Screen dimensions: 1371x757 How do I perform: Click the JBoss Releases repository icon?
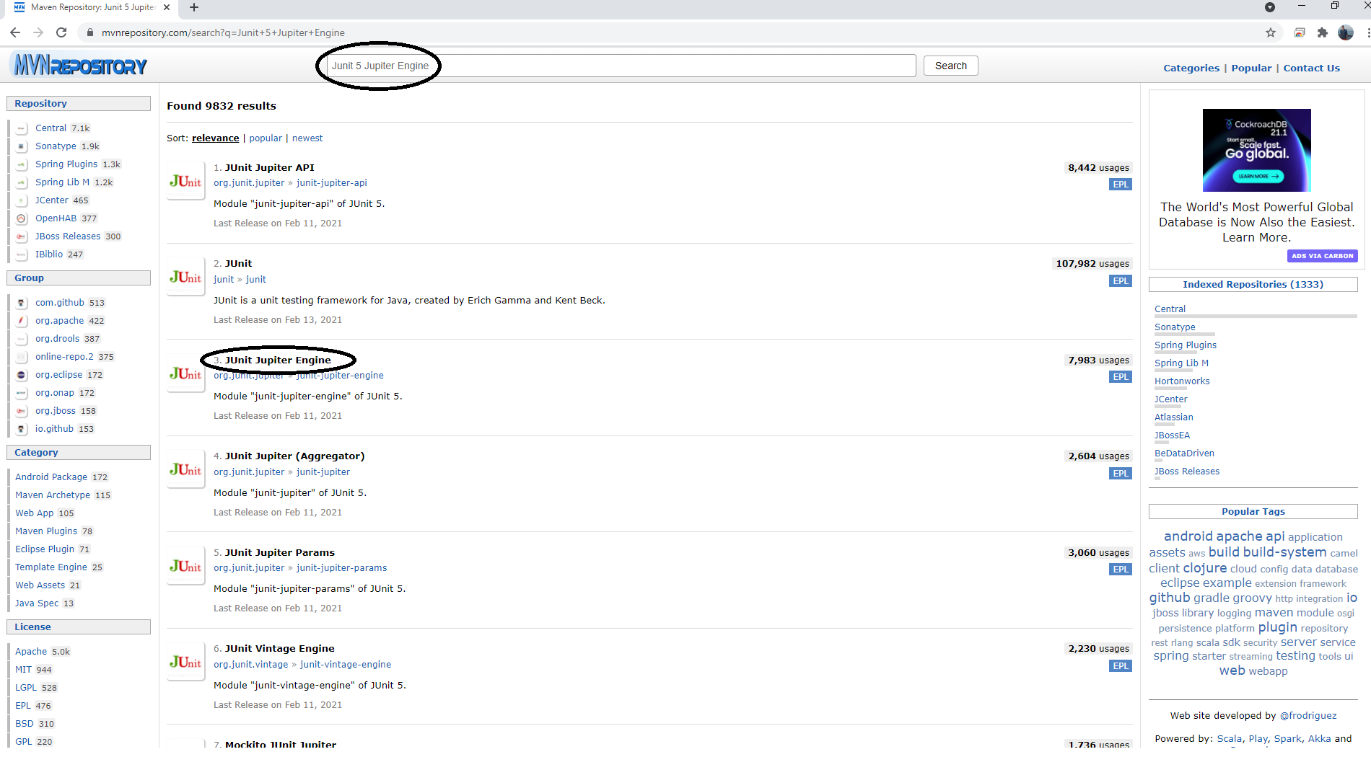[x=22, y=236]
